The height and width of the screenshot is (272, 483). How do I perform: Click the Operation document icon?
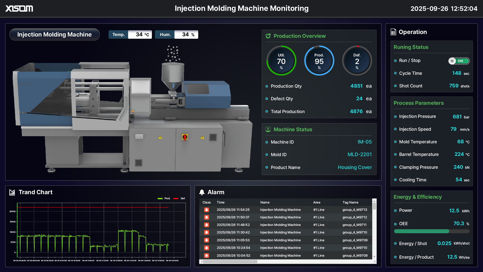pyautogui.click(x=393, y=32)
